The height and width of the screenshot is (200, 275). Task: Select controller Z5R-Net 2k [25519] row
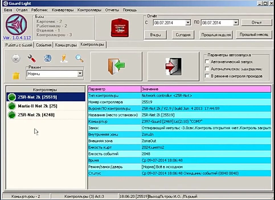point(46,97)
